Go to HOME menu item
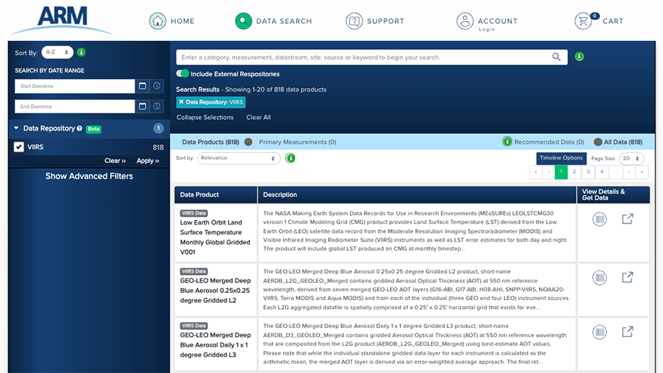Viewport: 663px width, 373px height. coord(182,21)
